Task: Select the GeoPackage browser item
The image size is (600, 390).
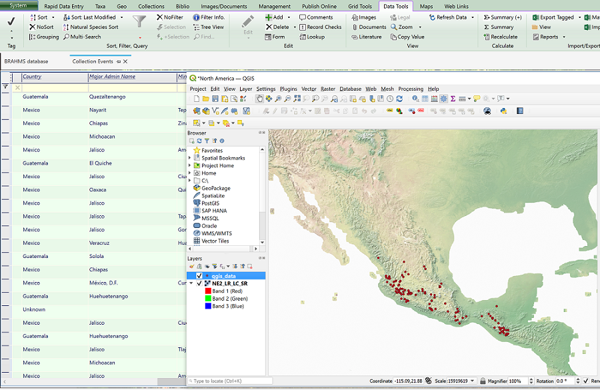Action: (x=212, y=188)
